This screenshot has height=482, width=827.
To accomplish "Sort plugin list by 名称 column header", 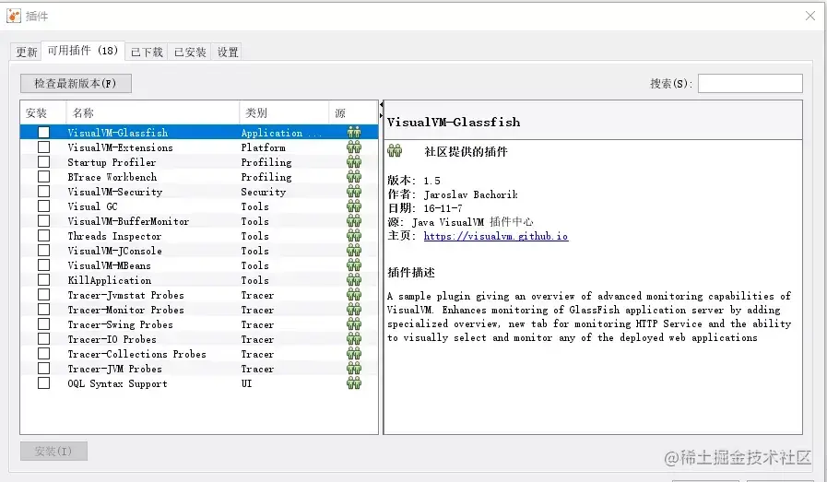I will tap(152, 112).
